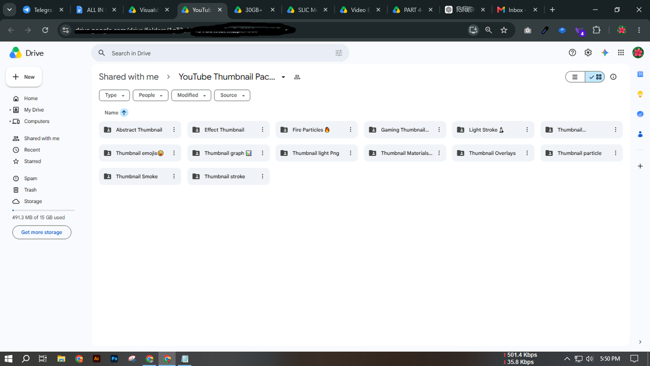
Task: Show hidden system tray icons
Action: (567, 358)
